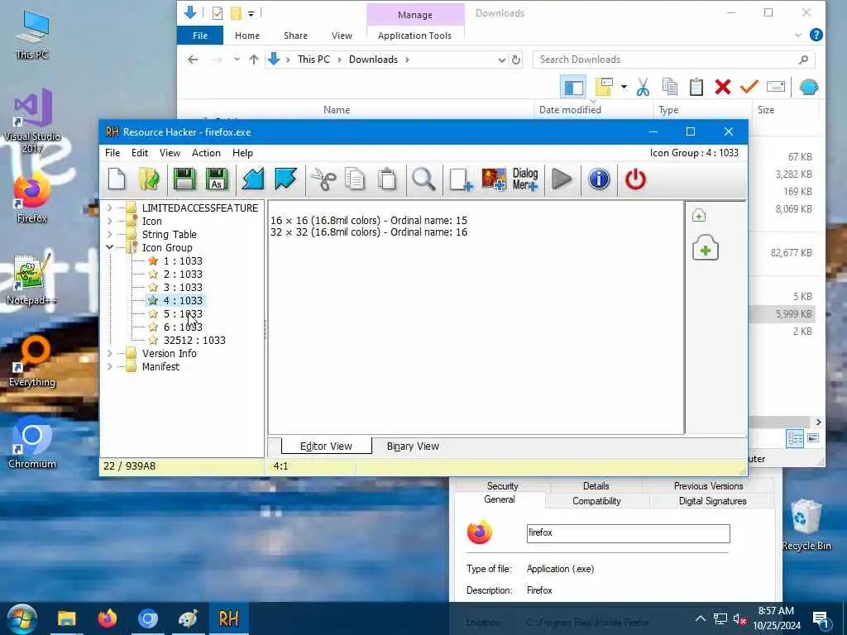Expand the LIMITEDACCESSFEATURE tree node
Image resolution: width=847 pixels, height=635 pixels.
click(x=110, y=208)
